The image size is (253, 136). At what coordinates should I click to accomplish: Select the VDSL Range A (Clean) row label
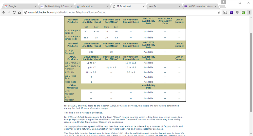(72, 32)
